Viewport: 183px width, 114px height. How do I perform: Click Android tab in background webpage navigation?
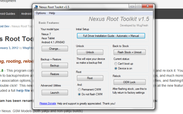pos(26,14)
